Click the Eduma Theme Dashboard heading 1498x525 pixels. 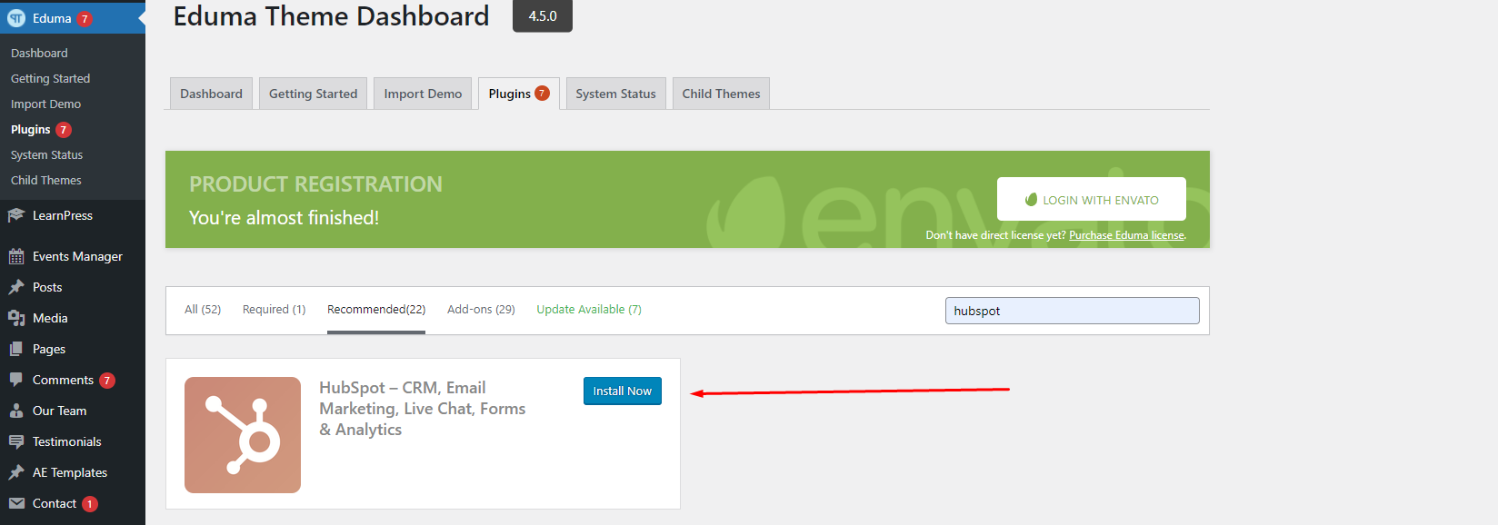coord(331,16)
